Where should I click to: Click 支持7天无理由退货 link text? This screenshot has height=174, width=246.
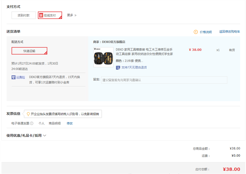(x=134, y=68)
